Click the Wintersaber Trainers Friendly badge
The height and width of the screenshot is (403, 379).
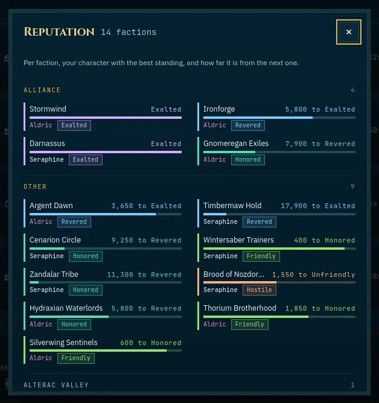(x=261, y=256)
